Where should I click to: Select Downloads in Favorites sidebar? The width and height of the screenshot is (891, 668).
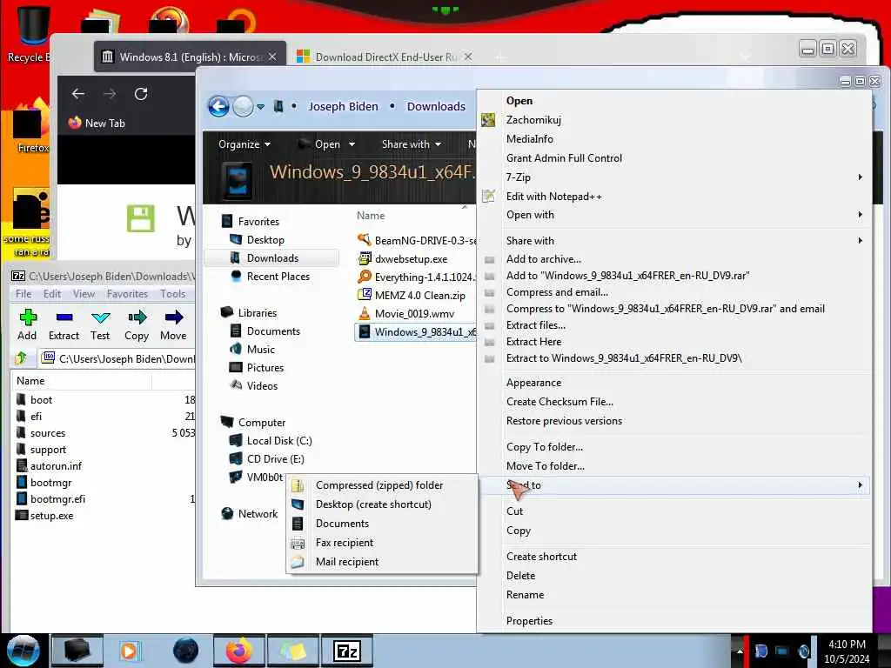(x=271, y=257)
